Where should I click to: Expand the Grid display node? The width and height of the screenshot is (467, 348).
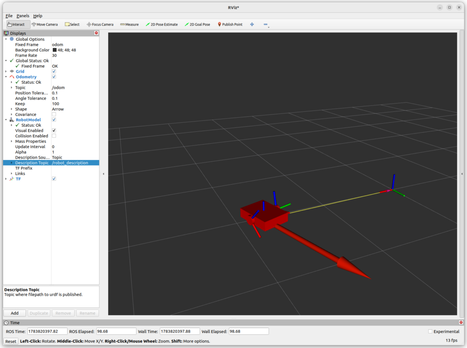tap(6, 71)
